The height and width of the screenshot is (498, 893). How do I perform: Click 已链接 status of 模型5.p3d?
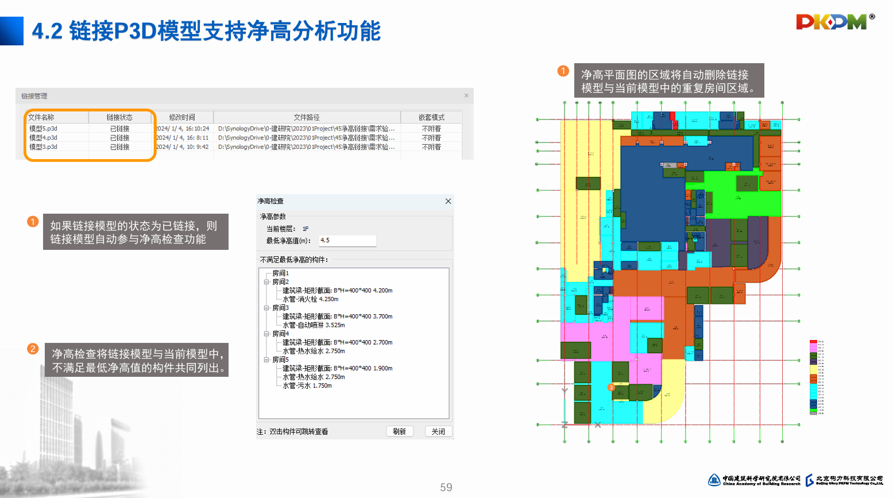pyautogui.click(x=119, y=129)
